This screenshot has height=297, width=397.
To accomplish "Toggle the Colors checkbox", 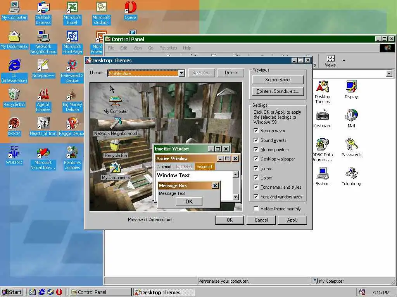I will (x=256, y=178).
